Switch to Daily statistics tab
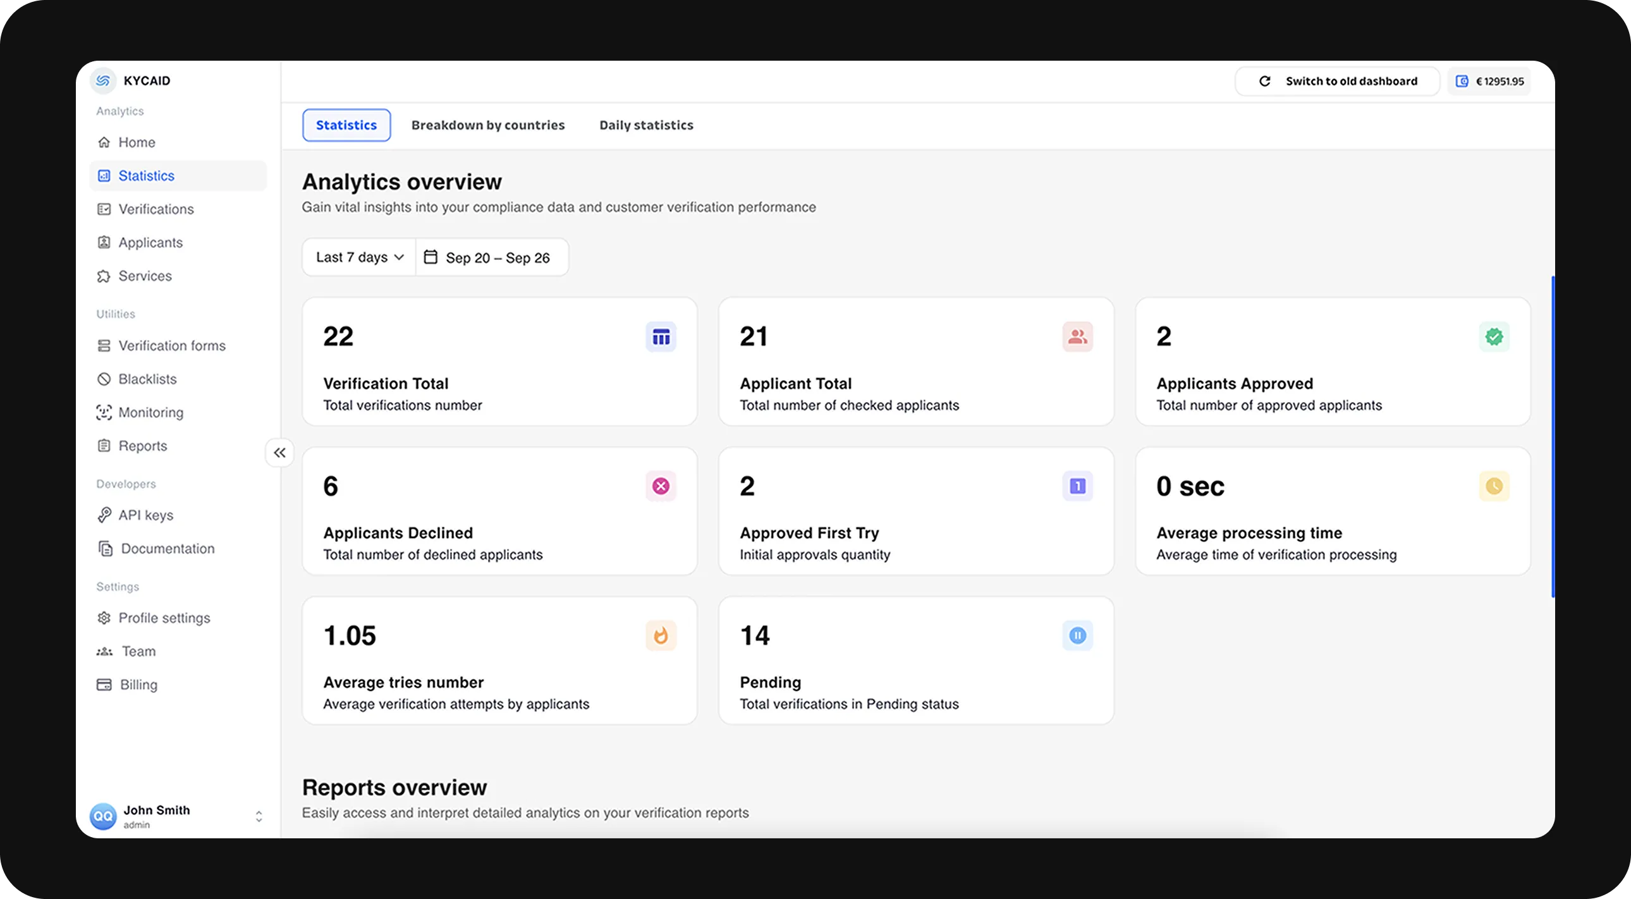1631x899 pixels. [646, 125]
